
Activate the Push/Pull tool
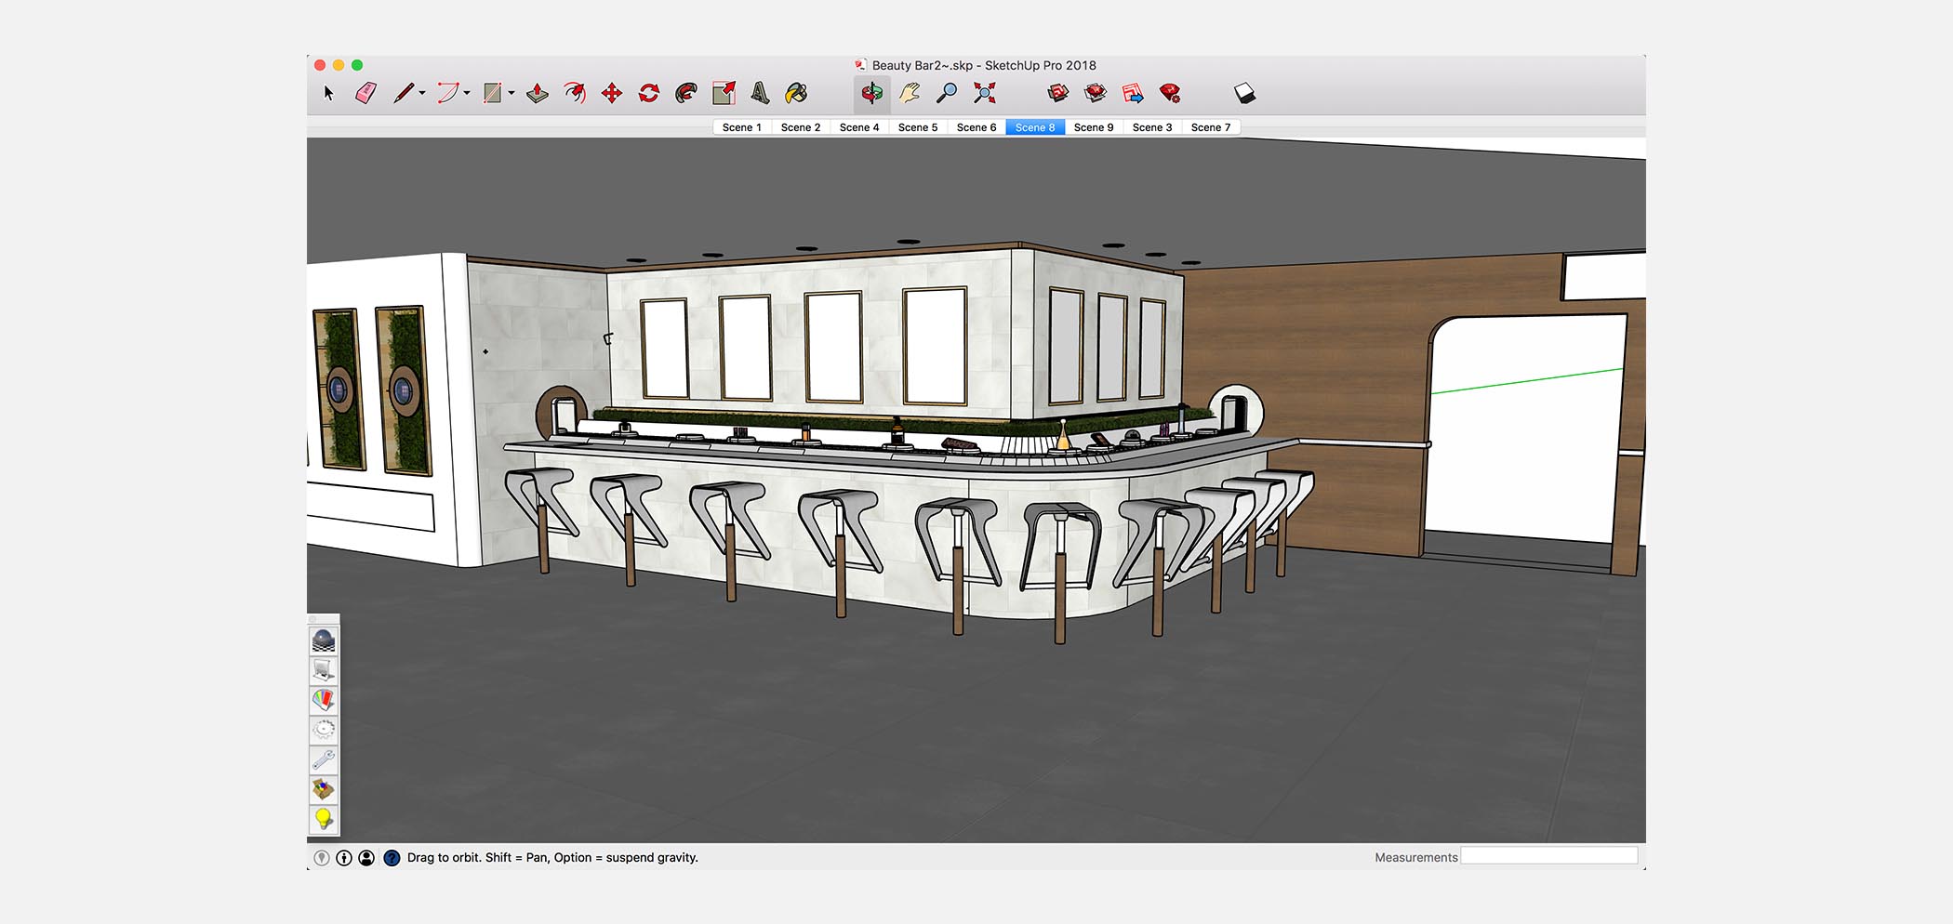click(538, 93)
